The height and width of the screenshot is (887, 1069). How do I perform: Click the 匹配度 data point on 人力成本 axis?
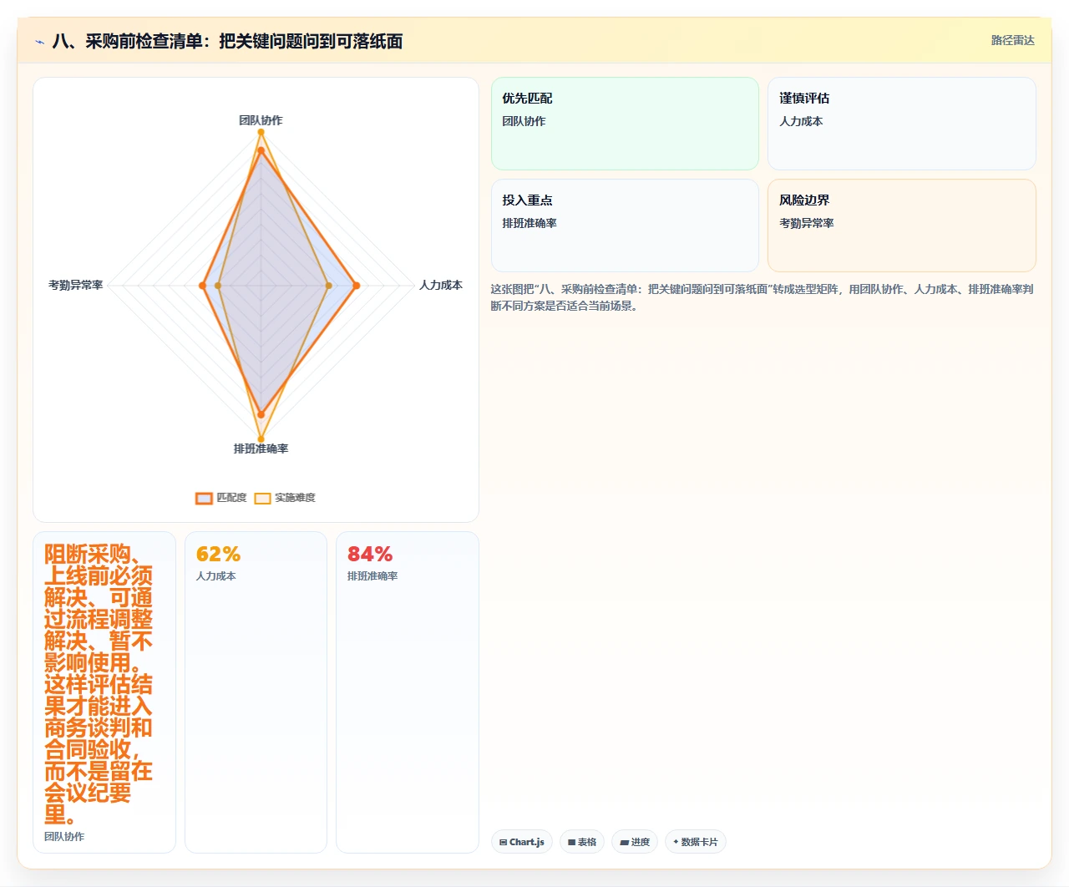tap(357, 286)
